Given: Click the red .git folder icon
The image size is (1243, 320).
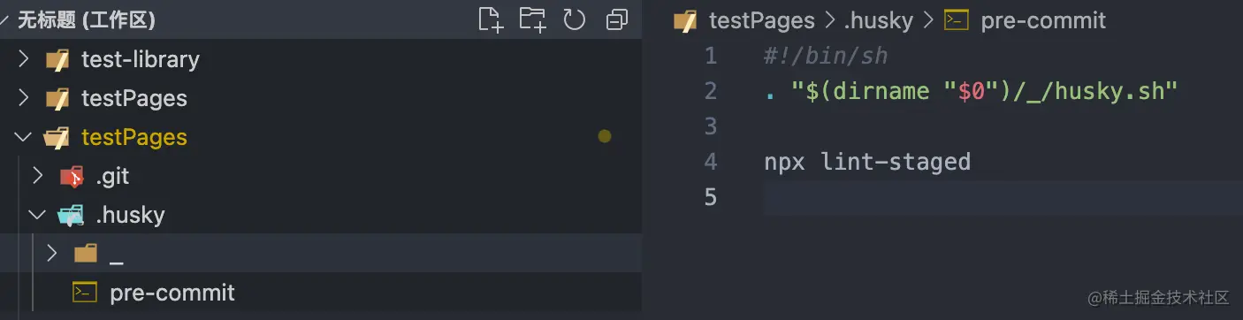Looking at the screenshot, I should tap(72, 176).
